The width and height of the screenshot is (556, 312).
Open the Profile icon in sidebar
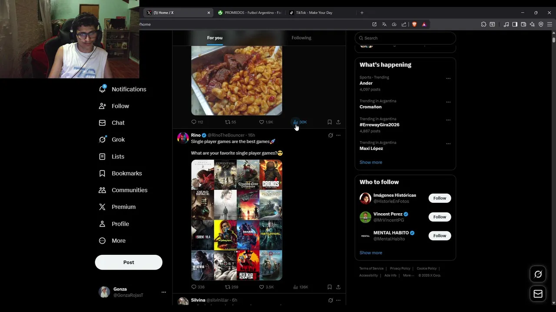[x=103, y=224]
